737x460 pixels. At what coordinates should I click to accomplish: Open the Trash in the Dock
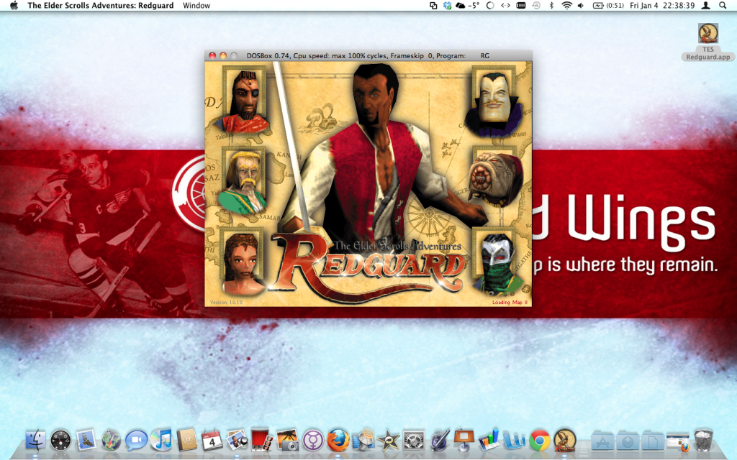pyautogui.click(x=704, y=441)
